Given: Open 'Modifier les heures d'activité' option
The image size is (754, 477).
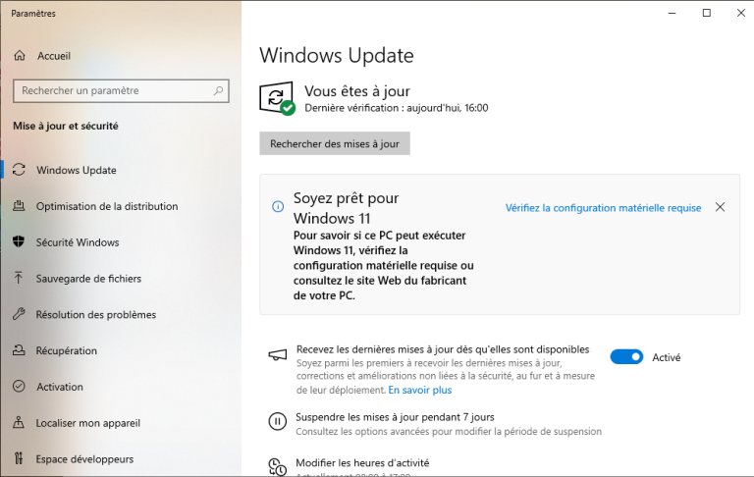Looking at the screenshot, I should pyautogui.click(x=362, y=462).
